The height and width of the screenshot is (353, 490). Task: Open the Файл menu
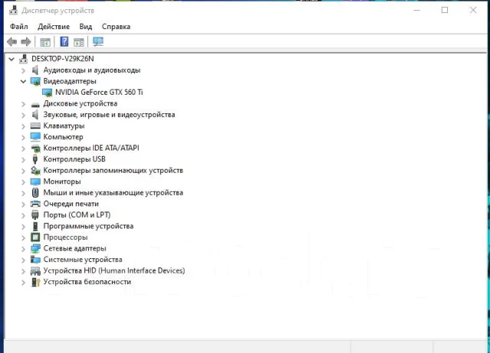[x=18, y=27]
